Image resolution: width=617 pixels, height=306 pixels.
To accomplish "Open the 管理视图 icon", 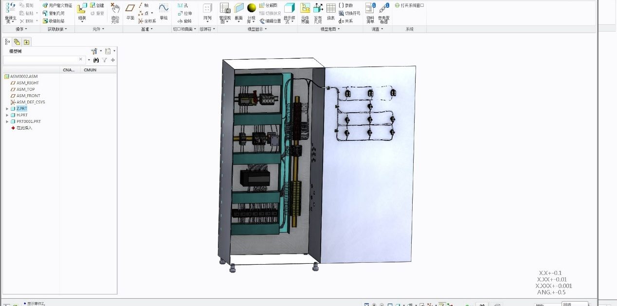I will tap(225, 8).
